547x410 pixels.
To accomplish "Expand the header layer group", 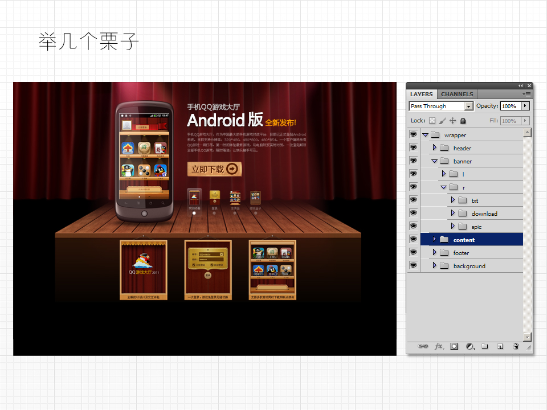I will (434, 148).
